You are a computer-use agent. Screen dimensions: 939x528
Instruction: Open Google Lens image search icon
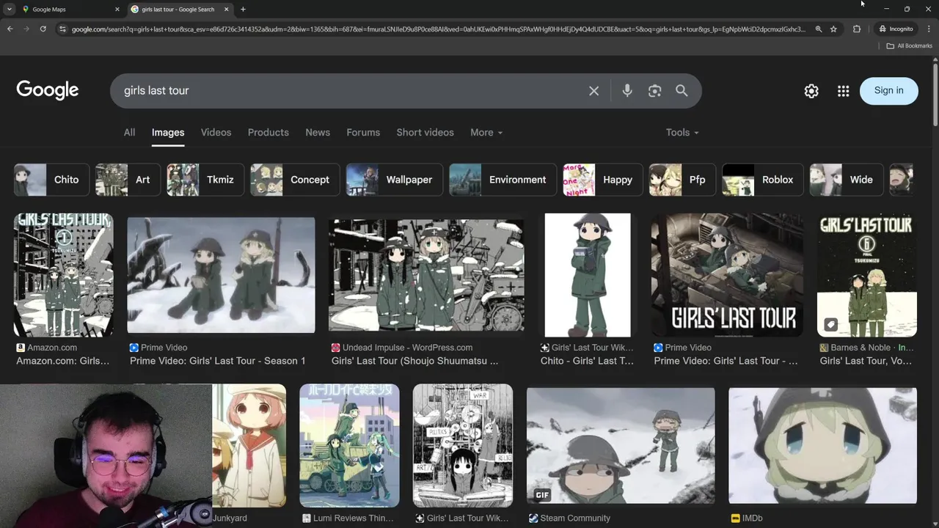[x=654, y=91]
